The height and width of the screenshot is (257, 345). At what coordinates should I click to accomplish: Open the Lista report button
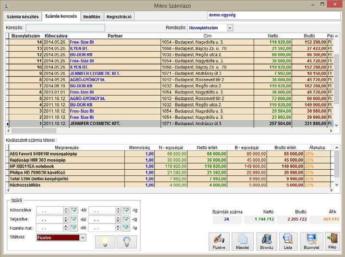pyautogui.click(x=288, y=242)
